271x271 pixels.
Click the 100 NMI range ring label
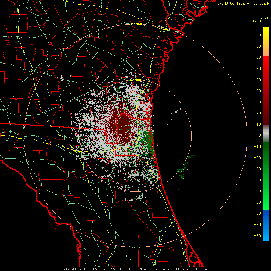pos(135,24)
